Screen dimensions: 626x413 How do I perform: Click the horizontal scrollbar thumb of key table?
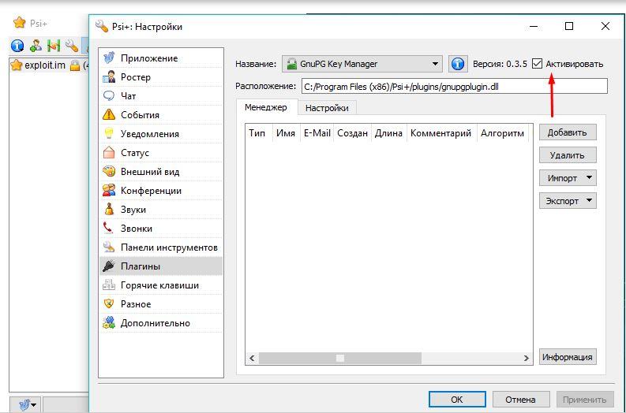click(340, 359)
